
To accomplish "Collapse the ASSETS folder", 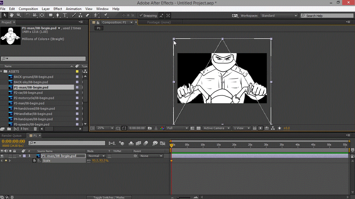I will (x=2, y=72).
